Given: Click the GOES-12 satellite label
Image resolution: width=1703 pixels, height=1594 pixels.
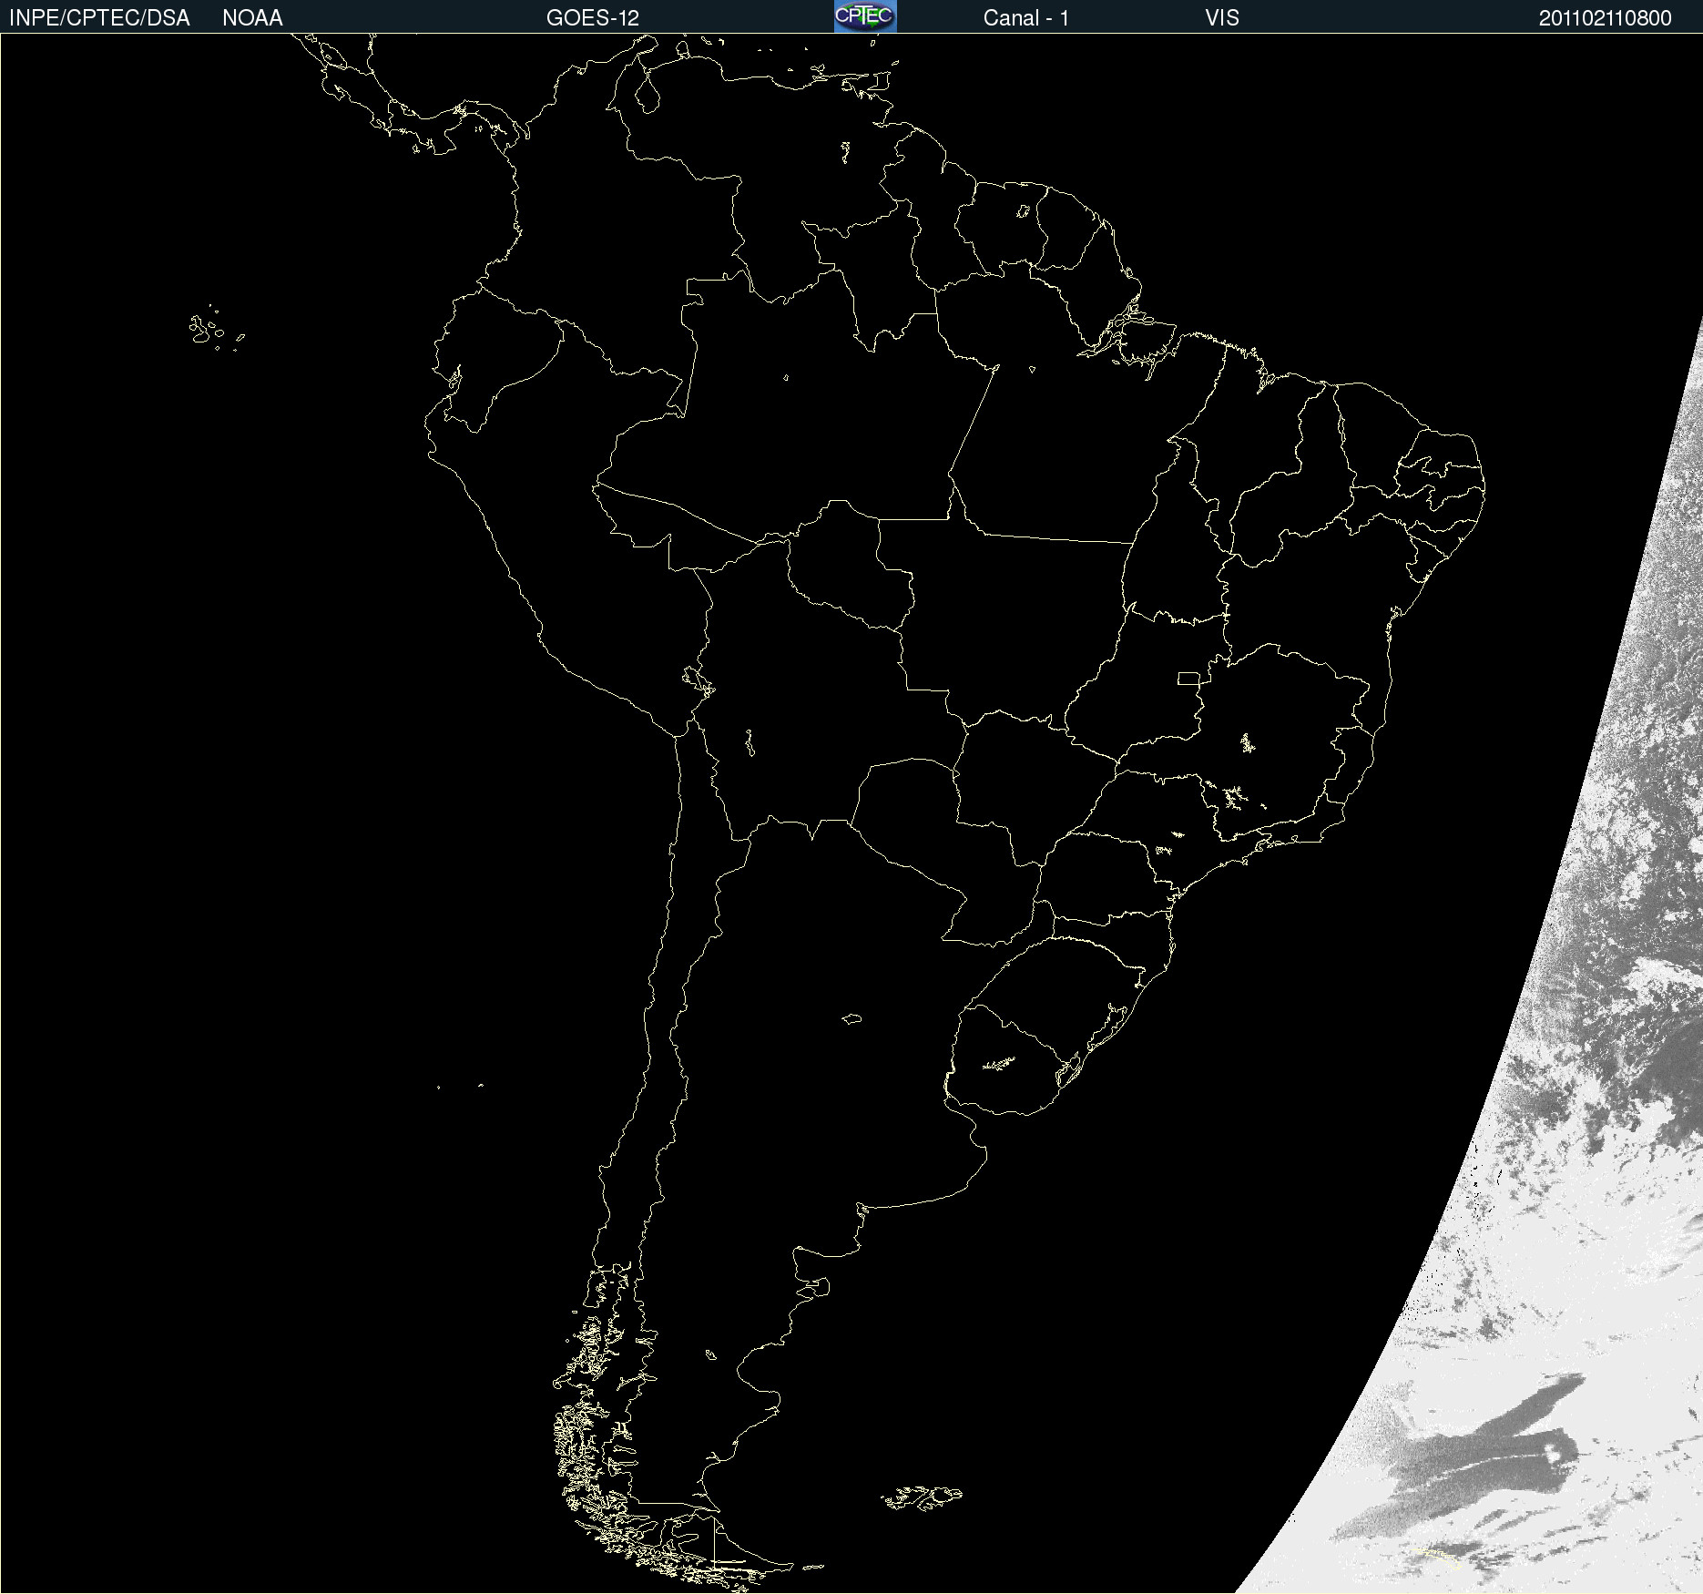Looking at the screenshot, I should [593, 18].
